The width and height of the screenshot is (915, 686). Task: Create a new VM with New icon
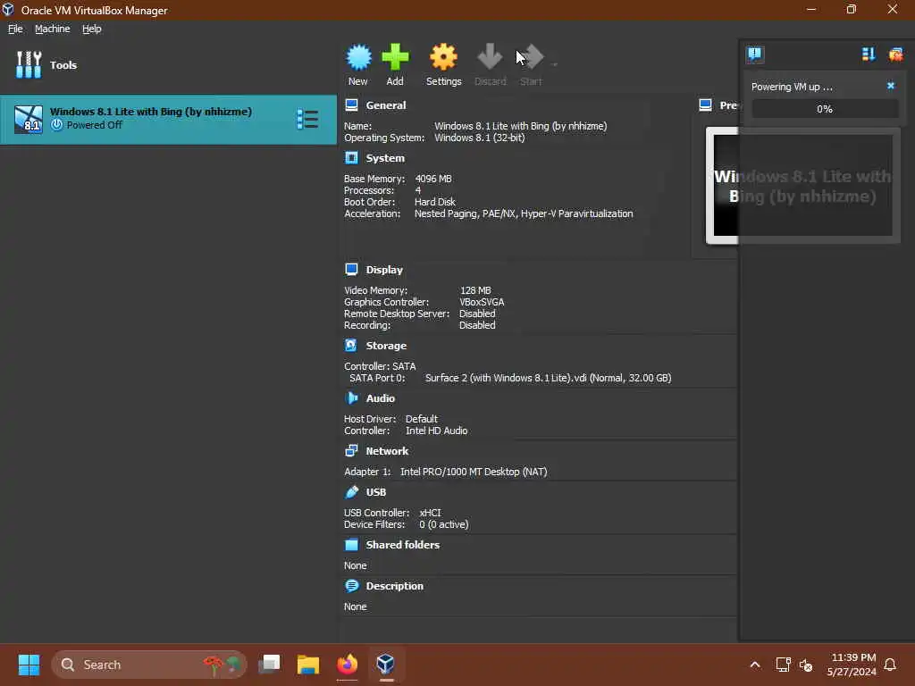pos(358,58)
